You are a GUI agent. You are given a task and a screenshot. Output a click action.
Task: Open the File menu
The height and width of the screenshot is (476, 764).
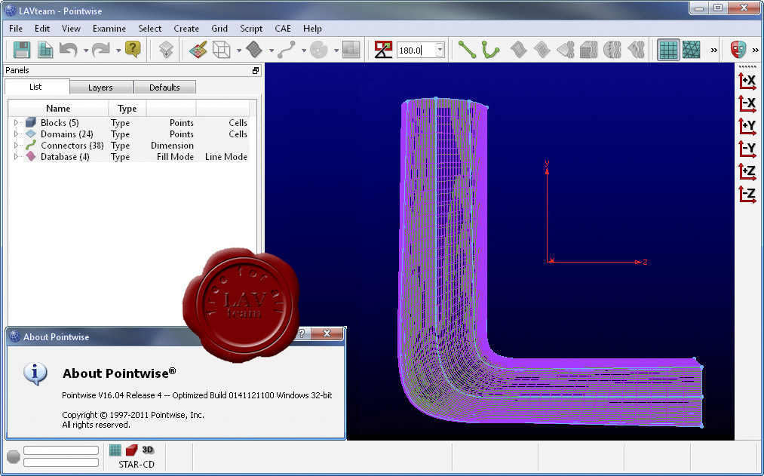[x=16, y=28]
